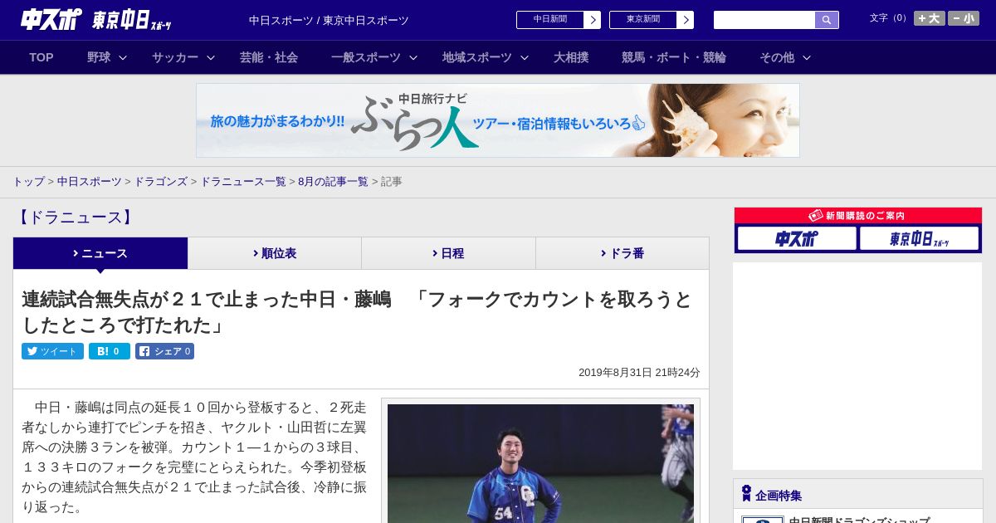Increase text size with the 大 button
The width and height of the screenshot is (996, 523).
tap(929, 18)
